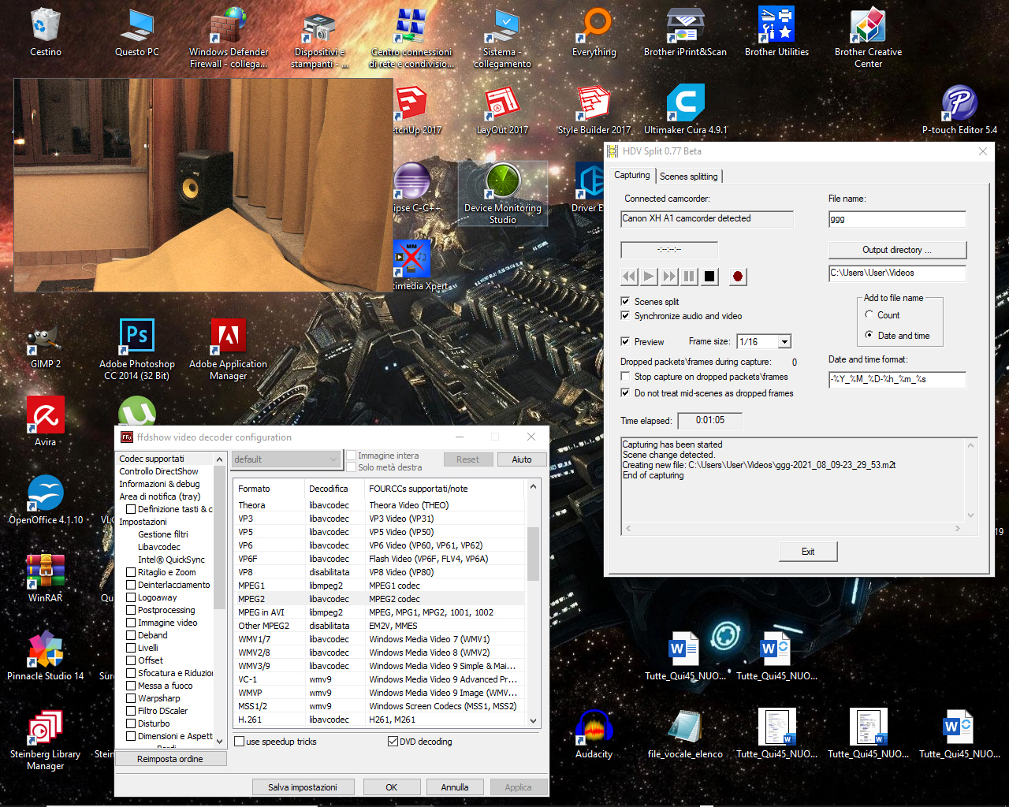Open Ultimaker Cura 4.9.1 desktop icon
The width and height of the screenshot is (1009, 807).
pos(685,105)
